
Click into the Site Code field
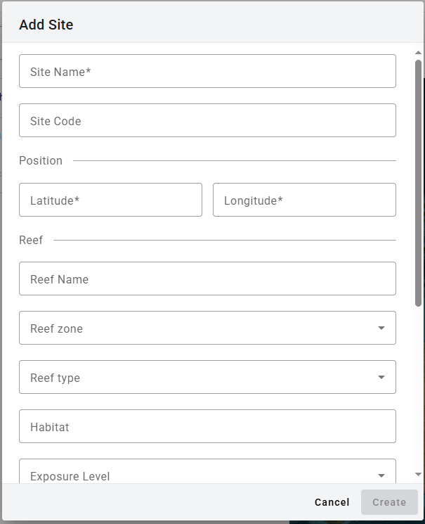tap(207, 120)
